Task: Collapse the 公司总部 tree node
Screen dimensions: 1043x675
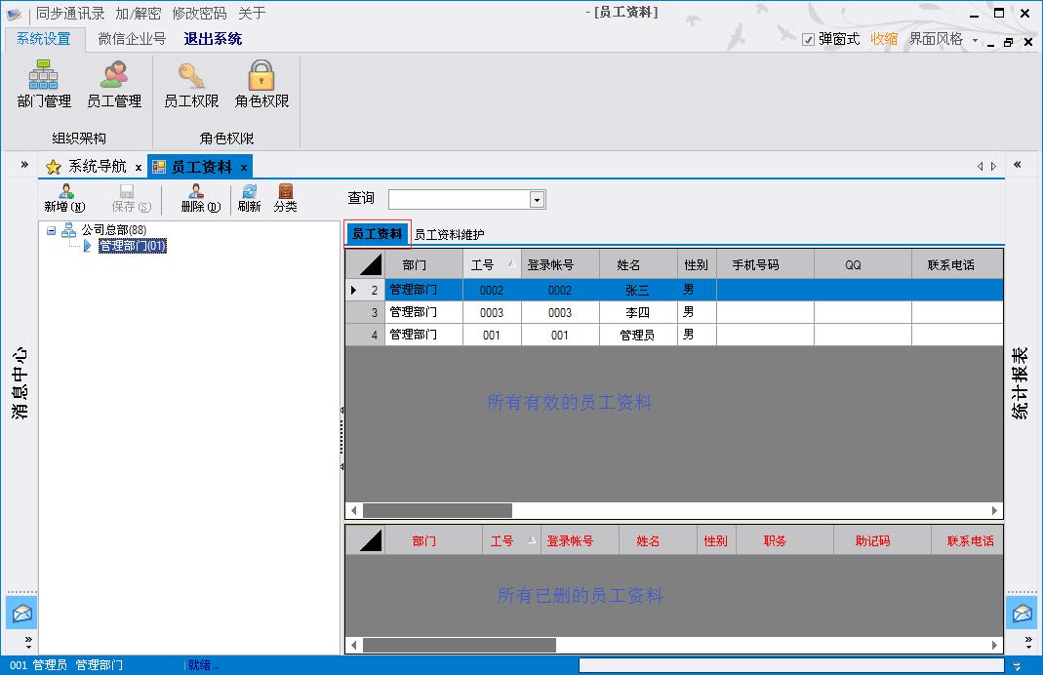Action: tap(52, 230)
